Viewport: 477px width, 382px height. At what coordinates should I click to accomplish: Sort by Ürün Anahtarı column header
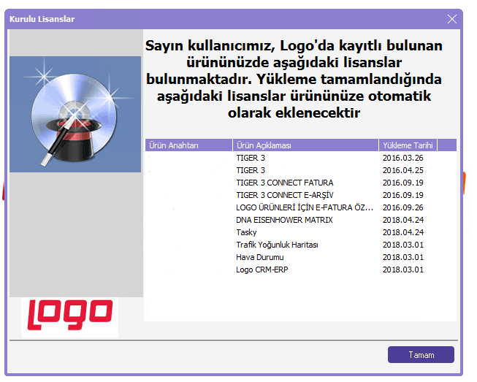coord(188,145)
